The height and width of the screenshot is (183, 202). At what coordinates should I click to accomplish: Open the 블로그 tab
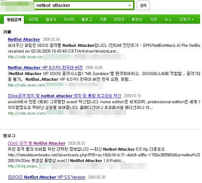click(x=87, y=20)
